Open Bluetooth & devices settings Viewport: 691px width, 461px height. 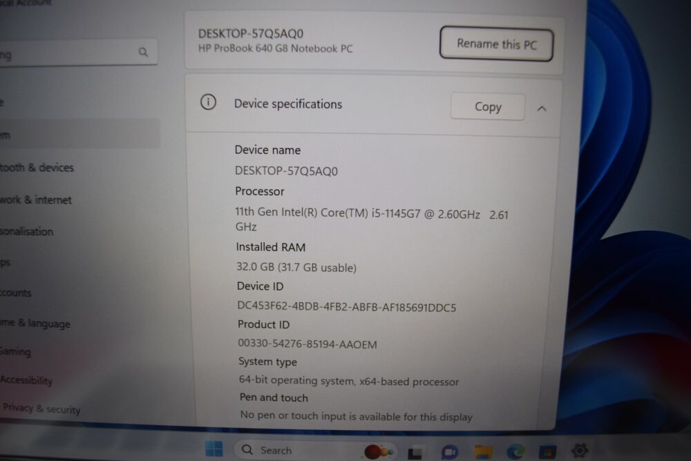pyautogui.click(x=37, y=167)
